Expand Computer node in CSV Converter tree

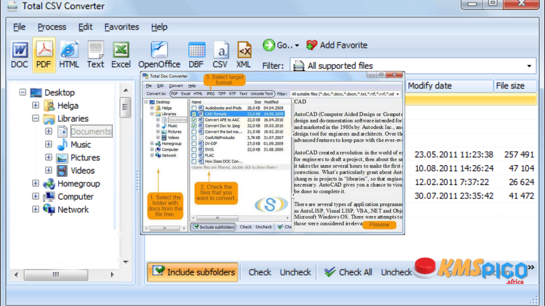[x=35, y=197]
